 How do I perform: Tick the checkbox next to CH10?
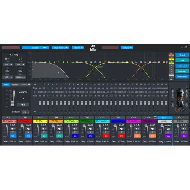pyautogui.click(x=155, y=117)
